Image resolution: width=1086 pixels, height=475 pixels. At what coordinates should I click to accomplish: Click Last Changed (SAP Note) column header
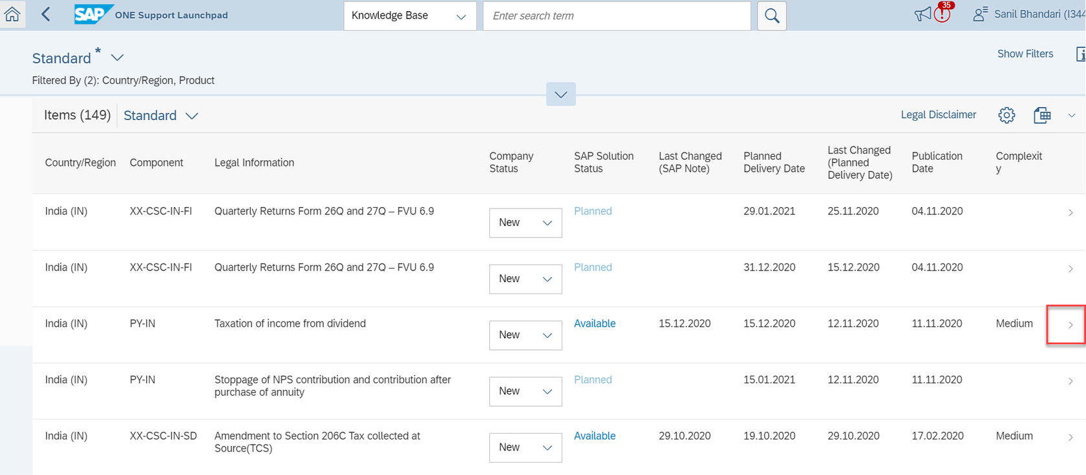pyautogui.click(x=690, y=162)
